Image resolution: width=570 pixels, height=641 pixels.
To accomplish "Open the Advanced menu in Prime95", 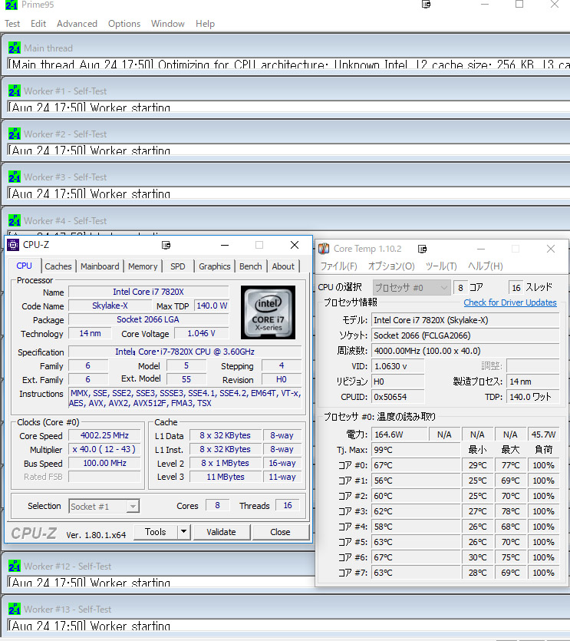I will pyautogui.click(x=77, y=24).
